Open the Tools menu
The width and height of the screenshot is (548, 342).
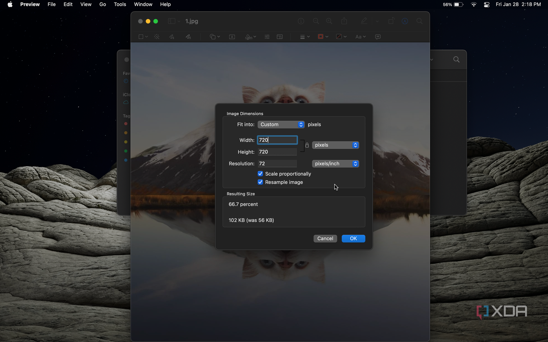click(120, 4)
